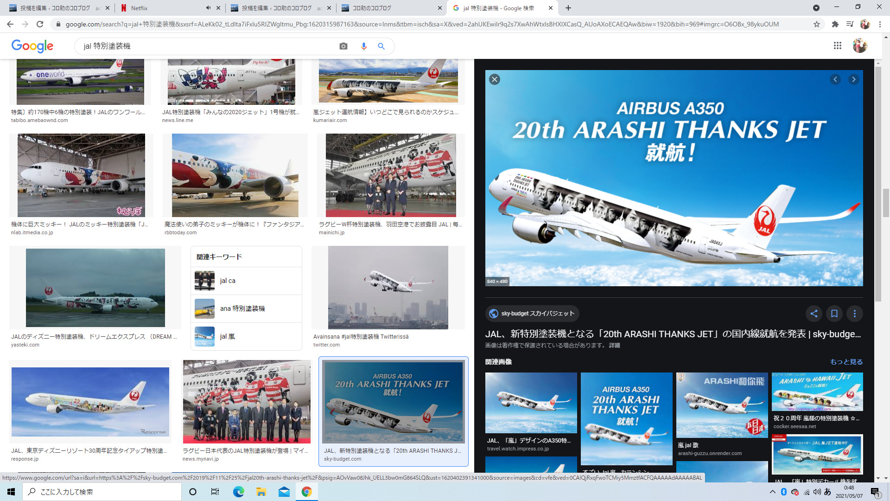Open the tab search dropdown arrow
This screenshot has width=890, height=501.
click(816, 8)
